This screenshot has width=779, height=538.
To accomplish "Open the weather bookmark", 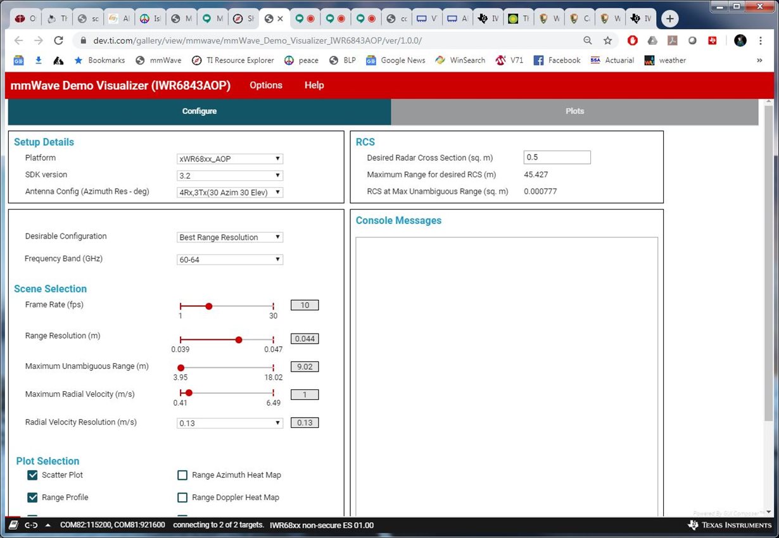I will pos(665,60).
